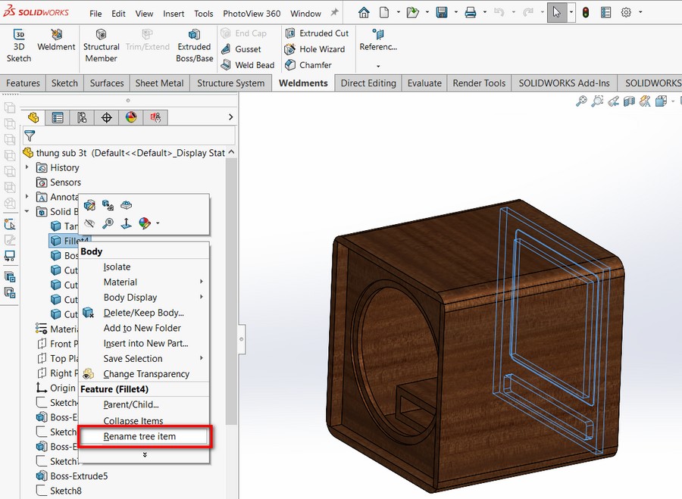Click the Gusset tool

(241, 49)
